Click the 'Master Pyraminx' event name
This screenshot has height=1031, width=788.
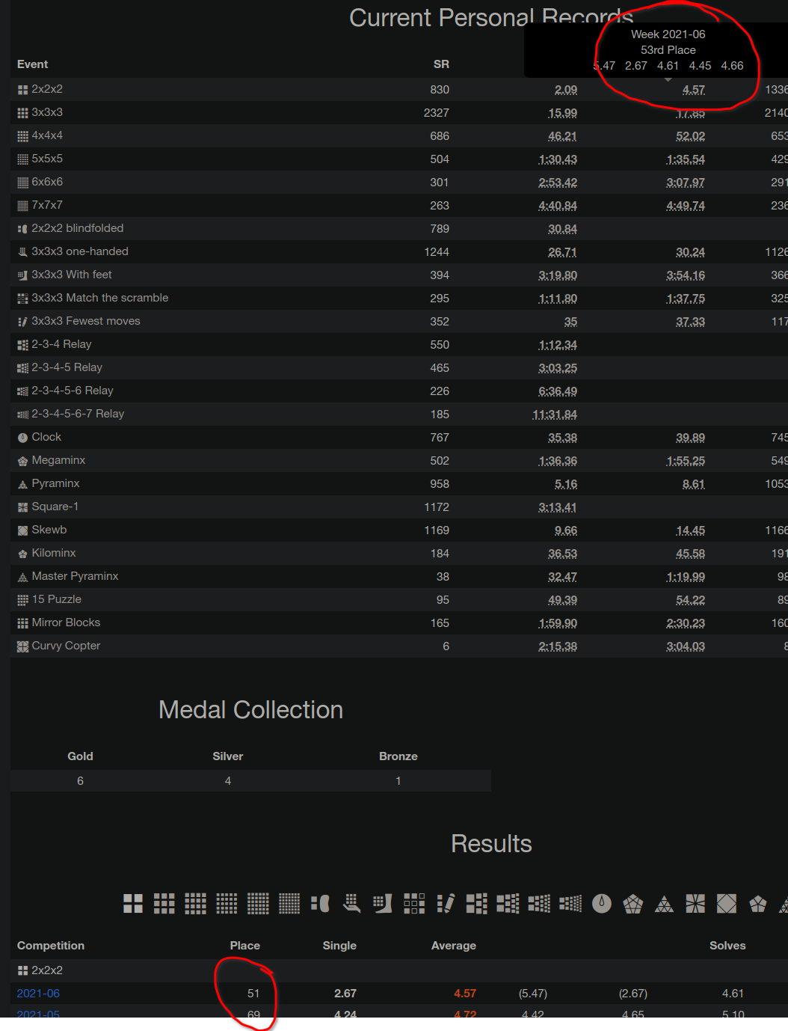pos(75,576)
